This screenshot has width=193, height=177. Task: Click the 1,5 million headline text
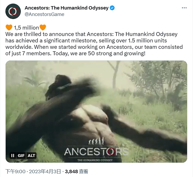(x=26, y=28)
